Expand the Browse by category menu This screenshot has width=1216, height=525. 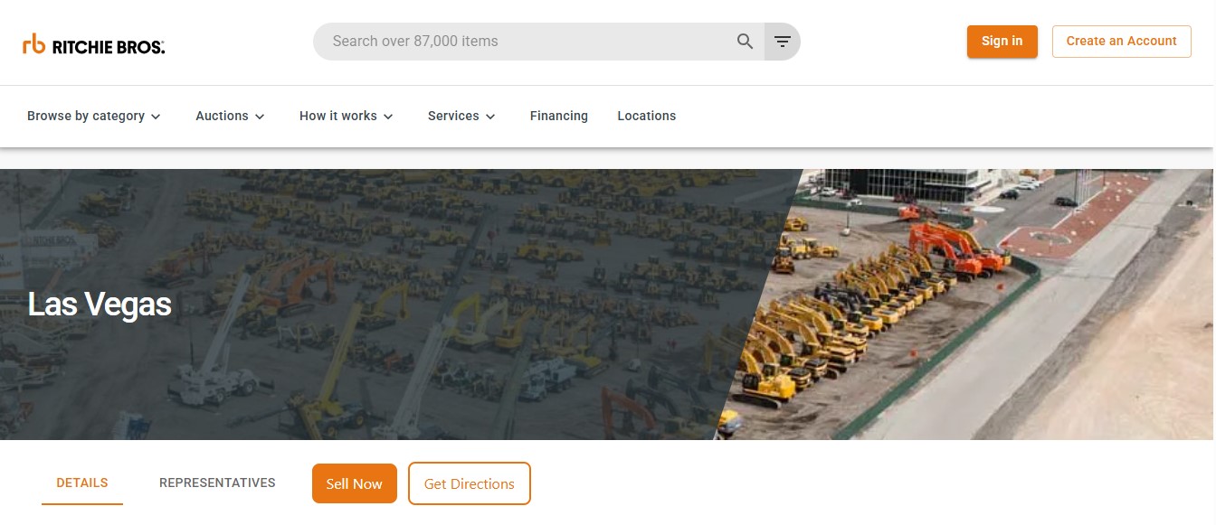(x=86, y=116)
